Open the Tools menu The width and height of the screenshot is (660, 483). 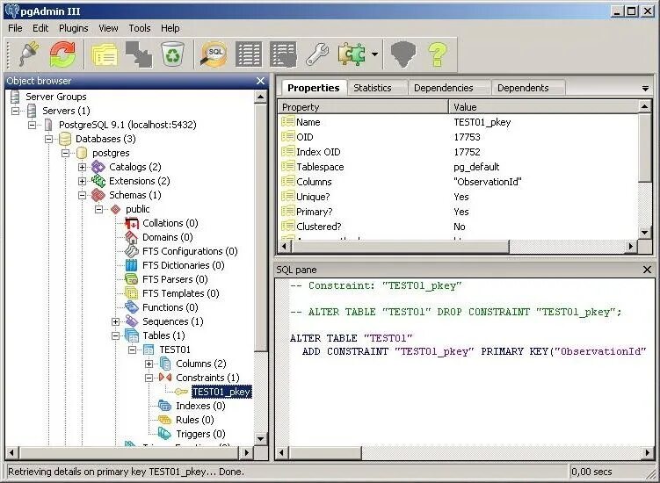click(x=140, y=28)
